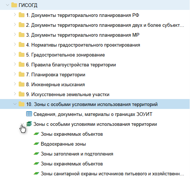Select 2. Документы планирования двух и более субъектов
The width and height of the screenshot is (190, 179).
point(105,25)
